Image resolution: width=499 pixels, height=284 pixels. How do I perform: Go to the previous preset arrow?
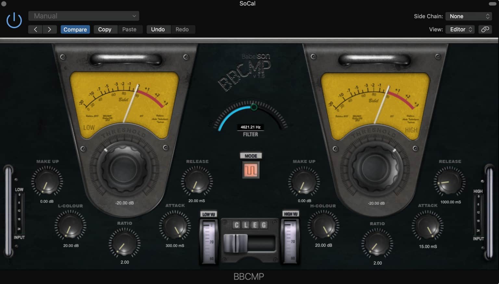[35, 29]
